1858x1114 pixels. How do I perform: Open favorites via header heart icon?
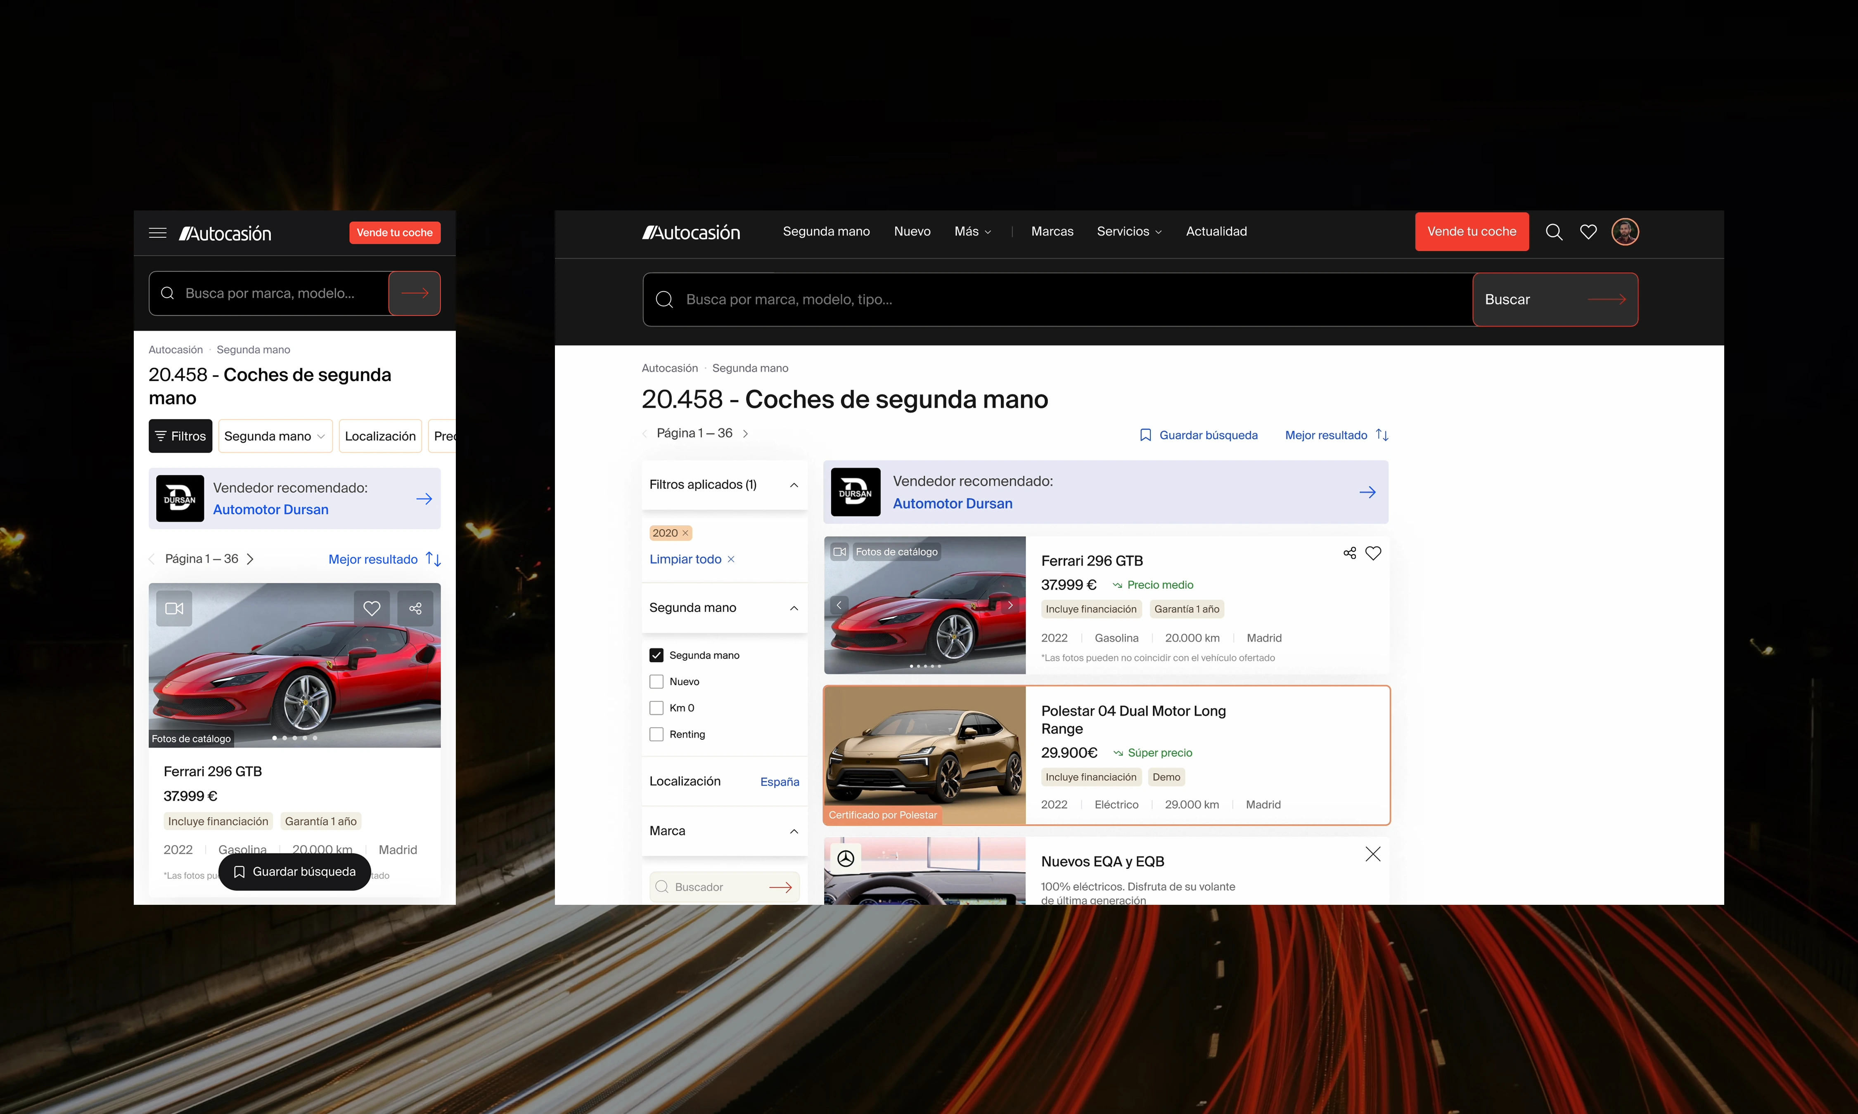(x=1588, y=232)
